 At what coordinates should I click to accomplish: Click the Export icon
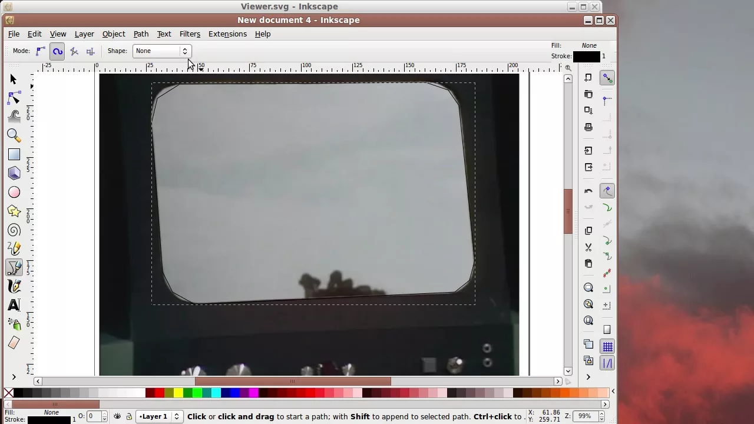tap(588, 167)
